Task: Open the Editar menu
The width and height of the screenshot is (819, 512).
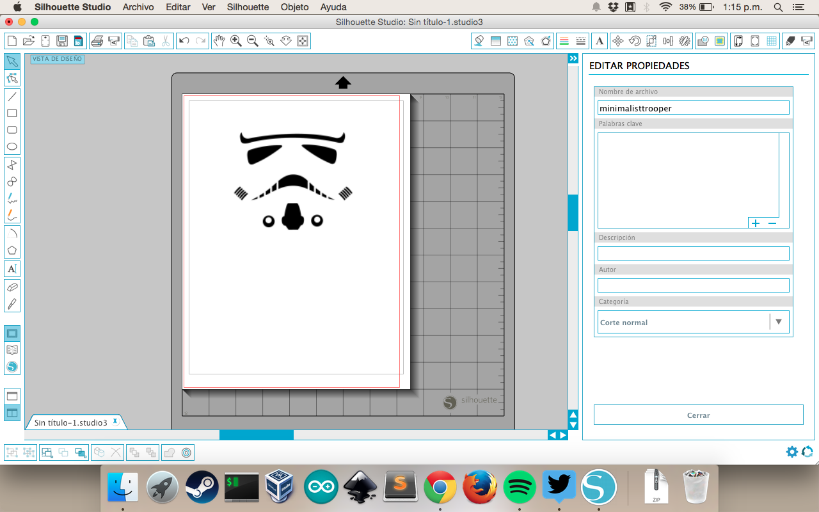Action: tap(178, 7)
